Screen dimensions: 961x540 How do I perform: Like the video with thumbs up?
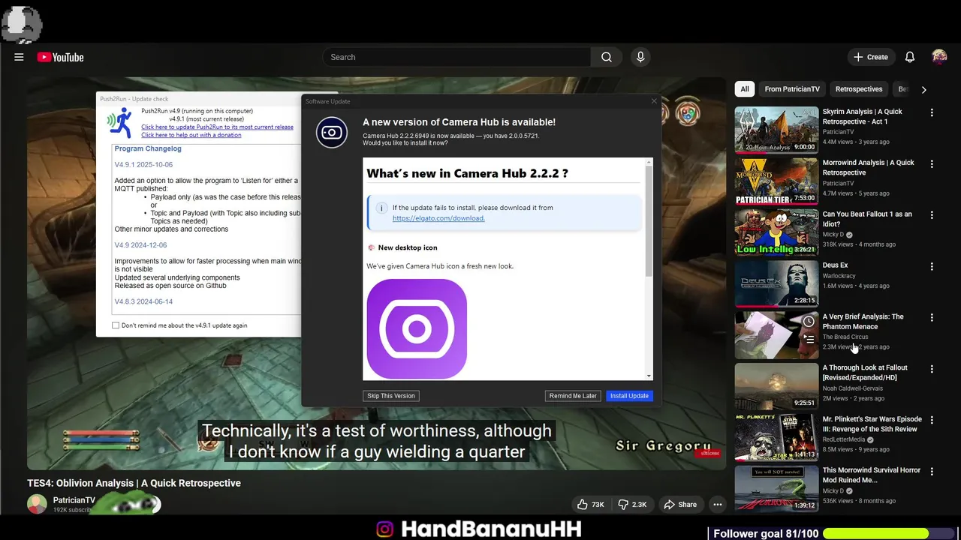(591, 505)
